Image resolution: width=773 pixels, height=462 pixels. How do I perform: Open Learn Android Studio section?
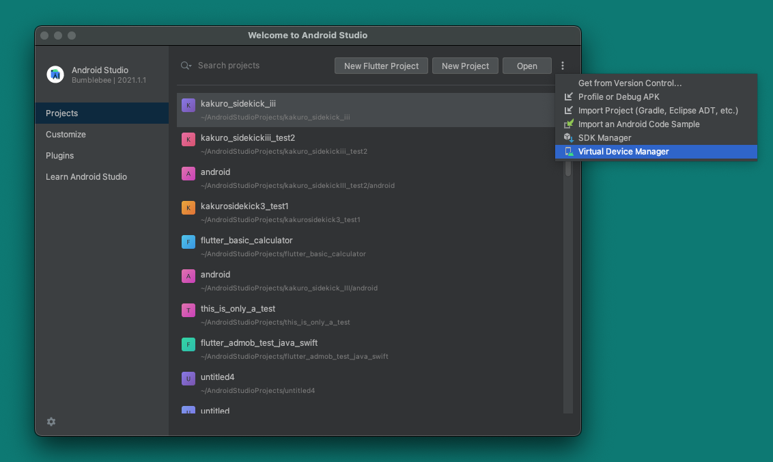[x=102, y=177]
